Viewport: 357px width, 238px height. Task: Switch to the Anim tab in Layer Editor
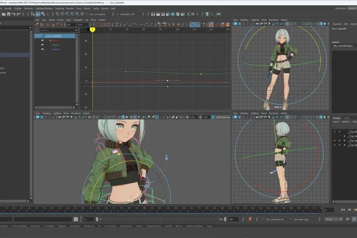coord(347,118)
